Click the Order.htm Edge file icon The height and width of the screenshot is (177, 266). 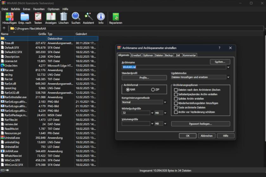3,65
